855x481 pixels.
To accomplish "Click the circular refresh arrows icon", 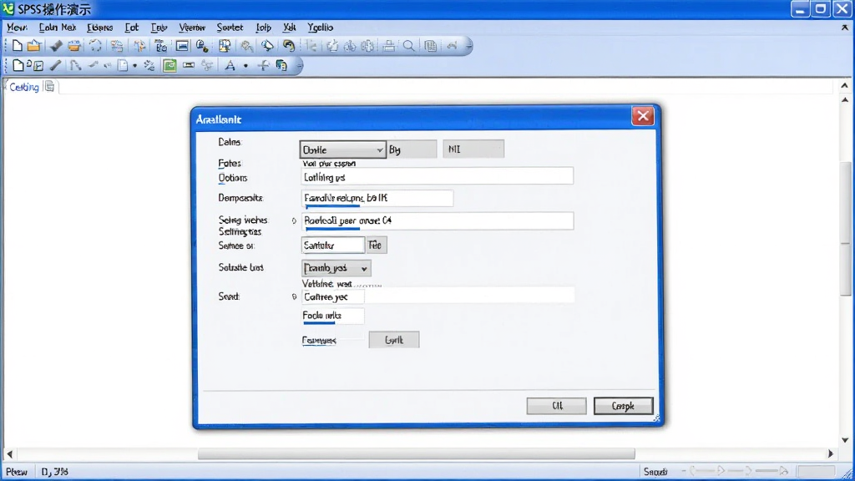I will coord(95,46).
